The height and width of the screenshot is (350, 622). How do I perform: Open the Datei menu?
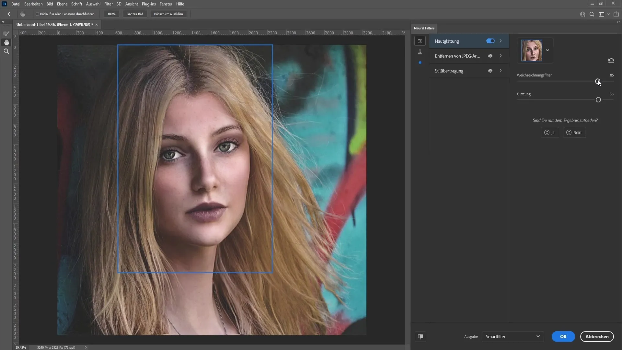tap(16, 4)
